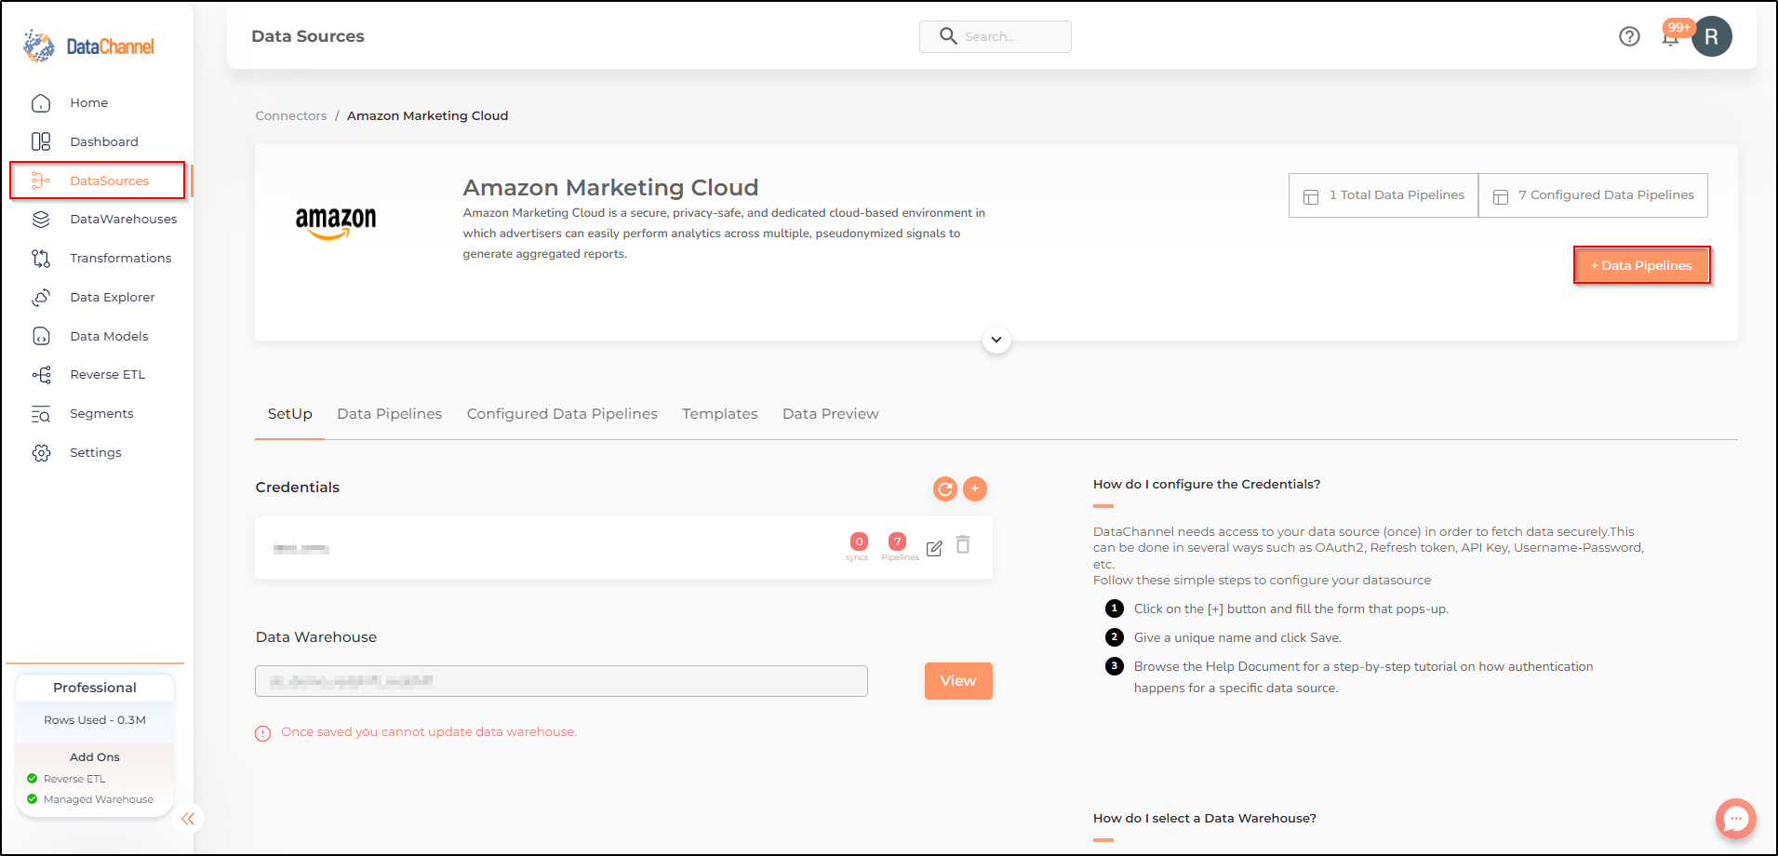Delete the saved credential

pyautogui.click(x=963, y=545)
